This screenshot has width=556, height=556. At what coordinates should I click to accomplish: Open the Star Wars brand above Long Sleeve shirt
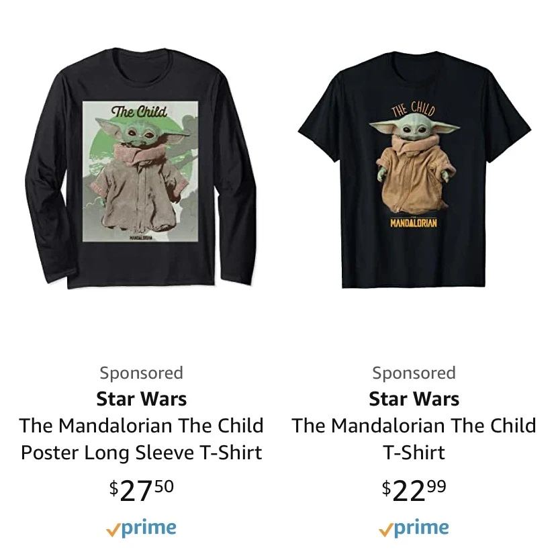[141, 399]
